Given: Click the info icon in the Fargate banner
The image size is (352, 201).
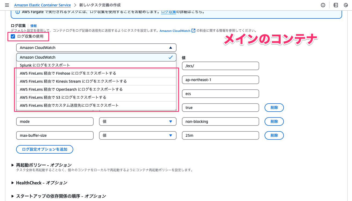Looking at the screenshot, I should [18, 12].
